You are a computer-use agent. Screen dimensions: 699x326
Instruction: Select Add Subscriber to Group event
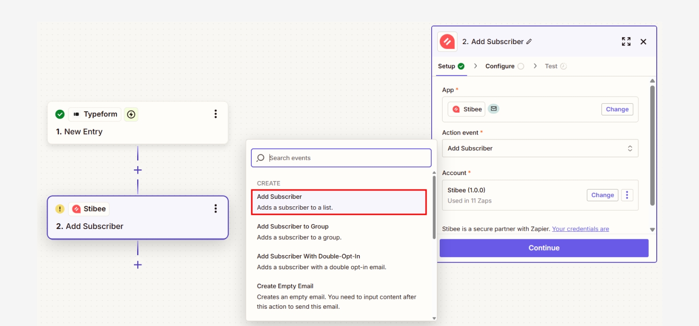(x=339, y=232)
